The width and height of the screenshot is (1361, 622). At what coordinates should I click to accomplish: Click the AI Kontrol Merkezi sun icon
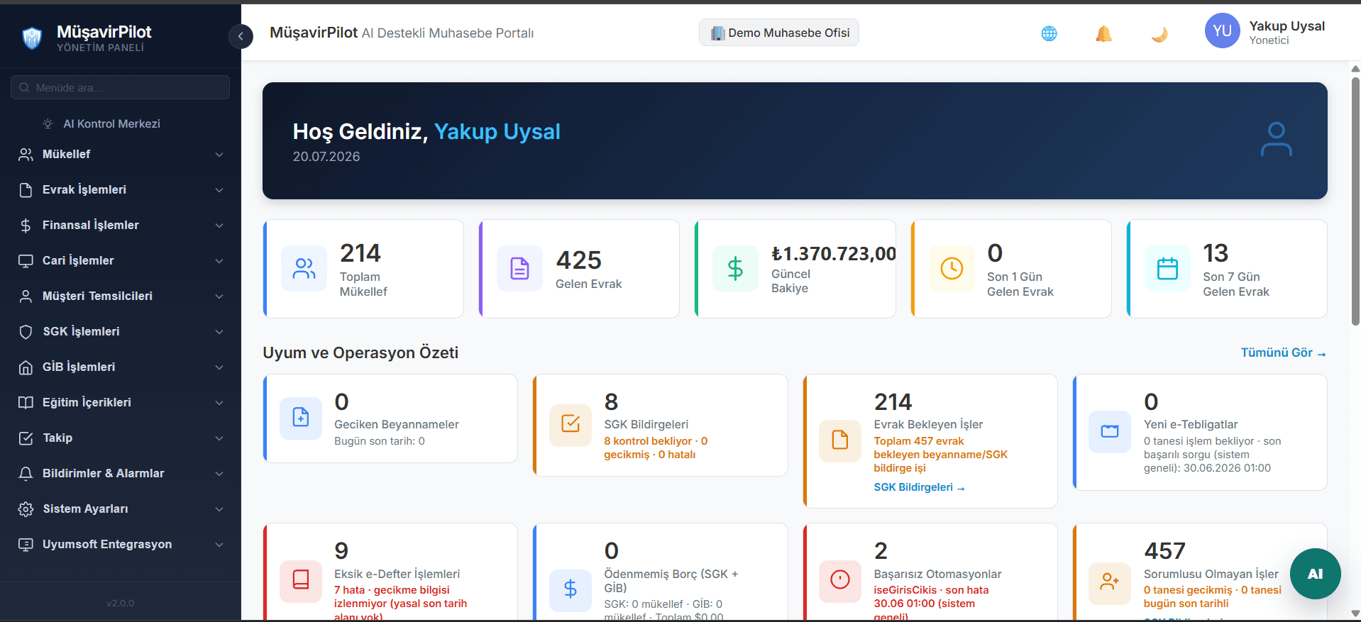point(48,123)
